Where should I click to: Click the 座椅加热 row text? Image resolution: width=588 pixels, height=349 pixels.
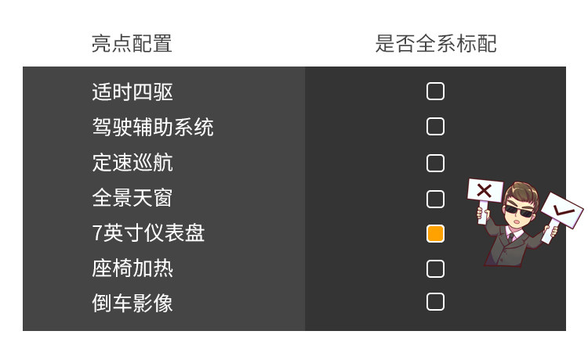pyautogui.click(x=132, y=268)
